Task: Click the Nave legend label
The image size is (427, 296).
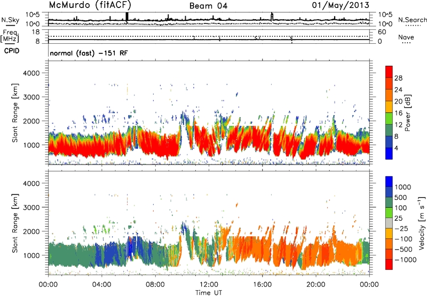Action: point(406,37)
